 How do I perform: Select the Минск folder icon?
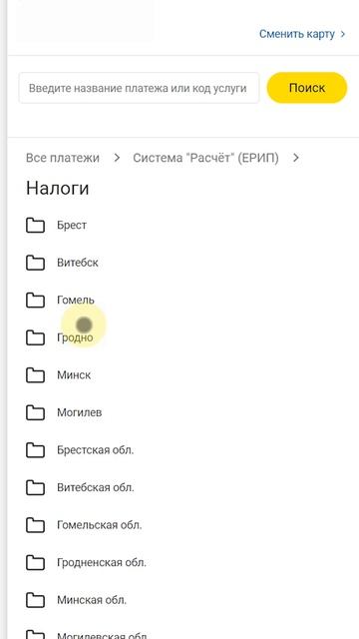pos(36,375)
